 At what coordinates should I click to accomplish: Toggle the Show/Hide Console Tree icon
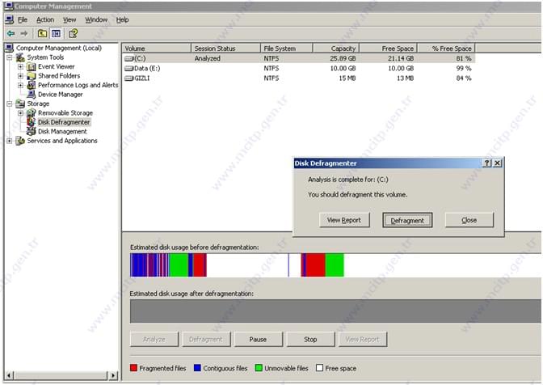[56, 34]
